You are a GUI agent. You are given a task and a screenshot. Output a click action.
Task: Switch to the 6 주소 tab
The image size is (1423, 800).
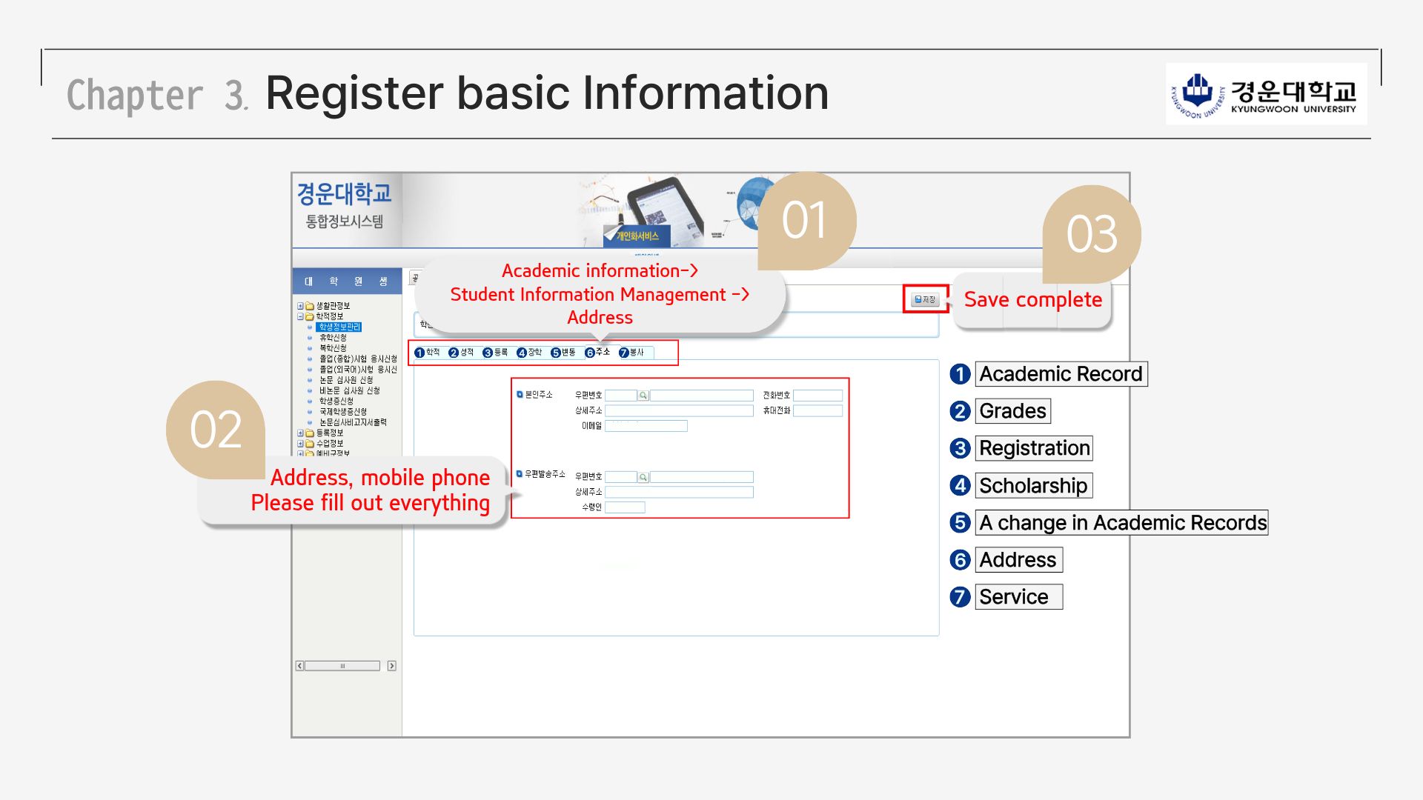point(597,353)
